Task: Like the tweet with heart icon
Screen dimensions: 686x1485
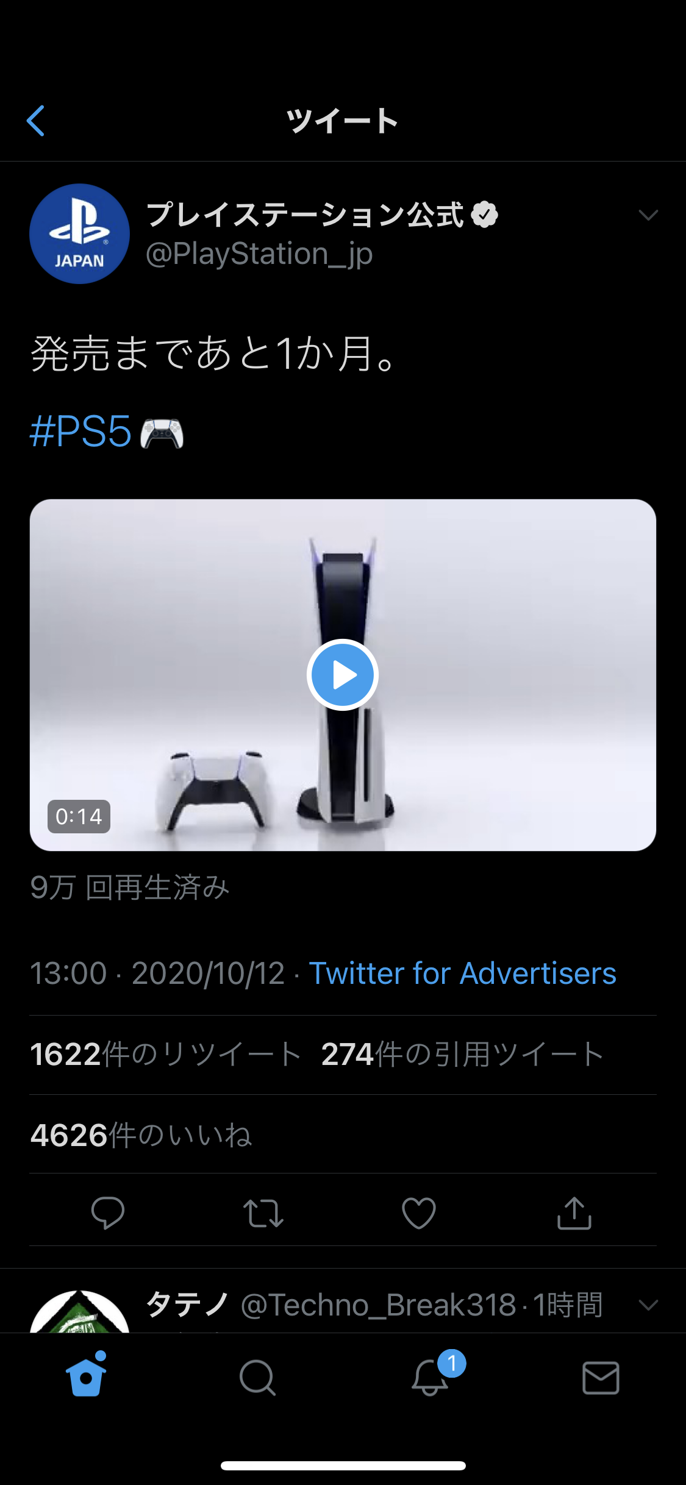Action: 419,1213
